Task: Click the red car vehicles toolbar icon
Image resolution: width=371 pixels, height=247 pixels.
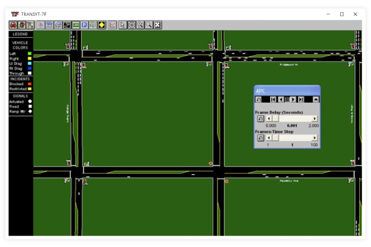Action: pos(13,25)
